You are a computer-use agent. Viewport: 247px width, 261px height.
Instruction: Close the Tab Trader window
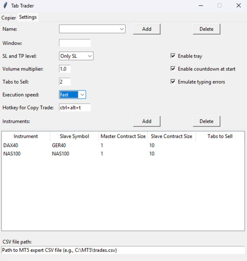[239, 5]
